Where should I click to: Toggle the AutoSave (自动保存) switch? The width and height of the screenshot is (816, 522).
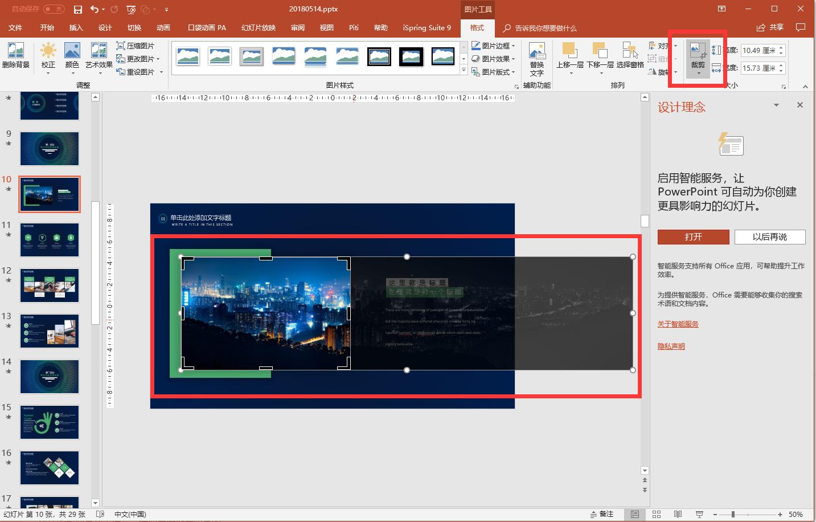coord(54,9)
